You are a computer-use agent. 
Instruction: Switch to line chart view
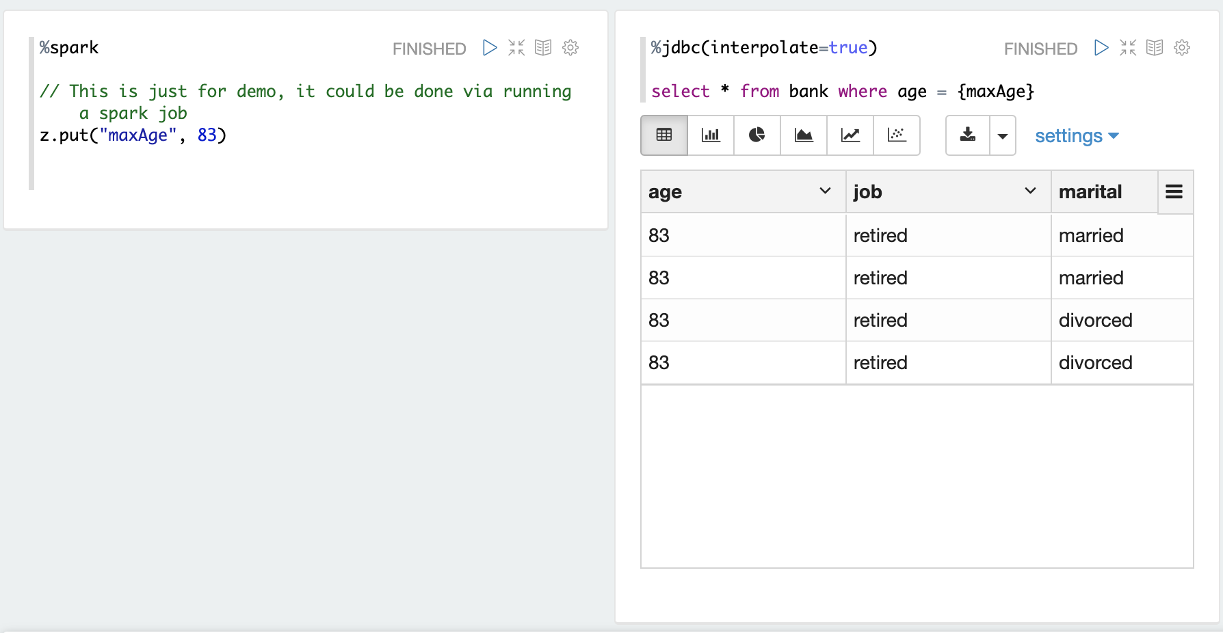(850, 135)
